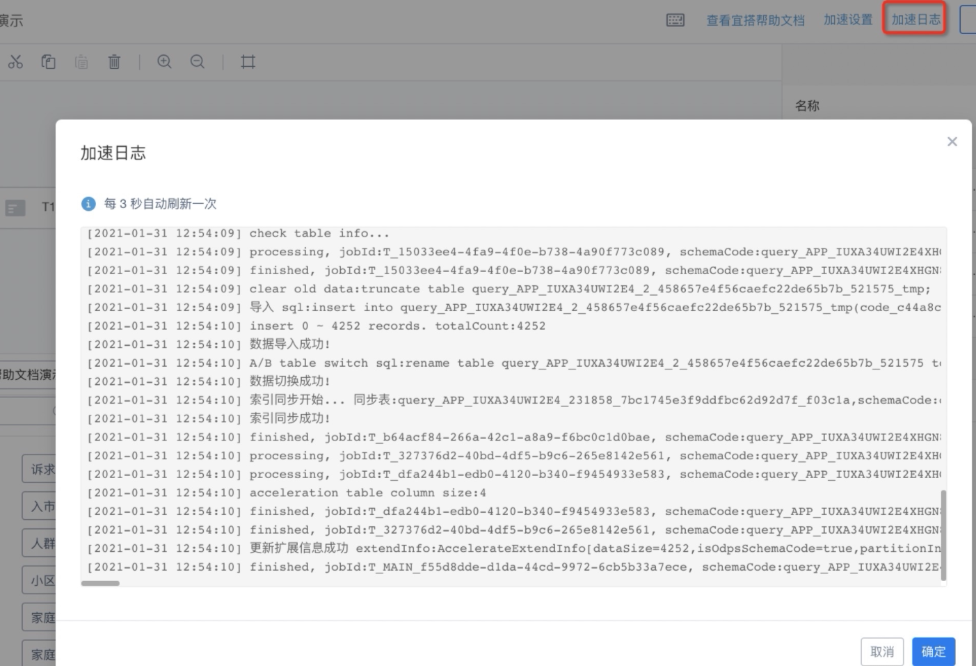Select the 诉求 item in left panel

39,469
